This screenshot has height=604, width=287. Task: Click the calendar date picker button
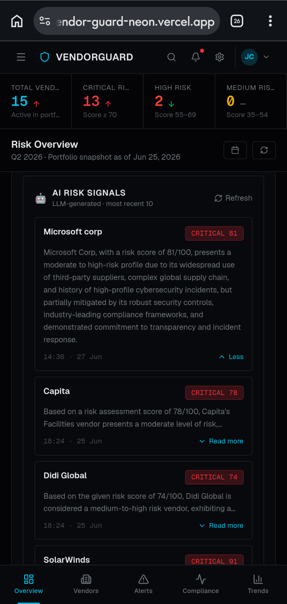[x=235, y=150]
